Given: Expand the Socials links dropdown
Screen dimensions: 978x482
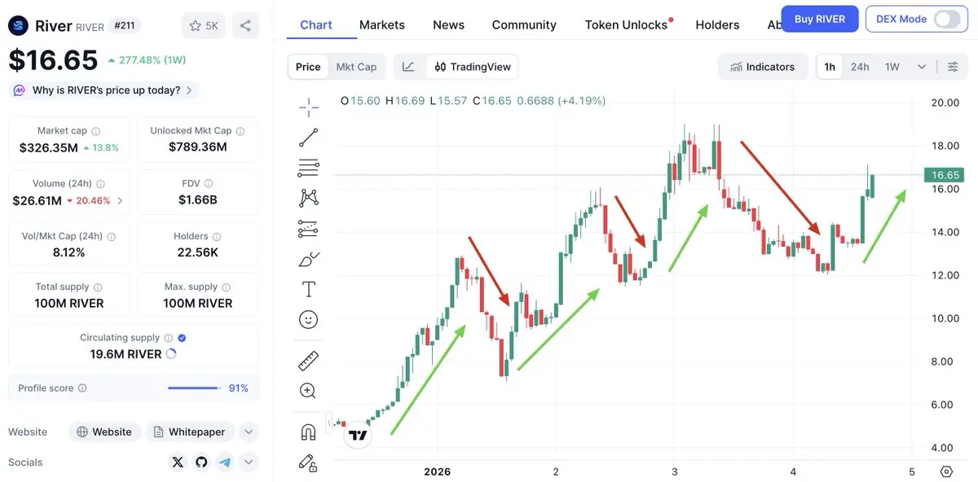Looking at the screenshot, I should [249, 462].
